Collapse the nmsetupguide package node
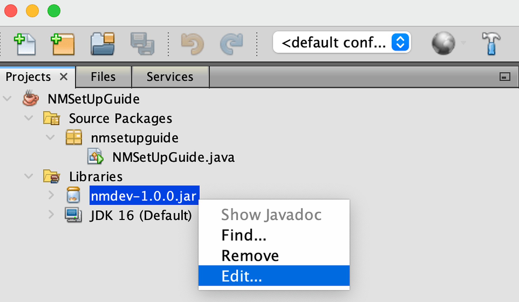This screenshot has height=302, width=519. pos(50,138)
